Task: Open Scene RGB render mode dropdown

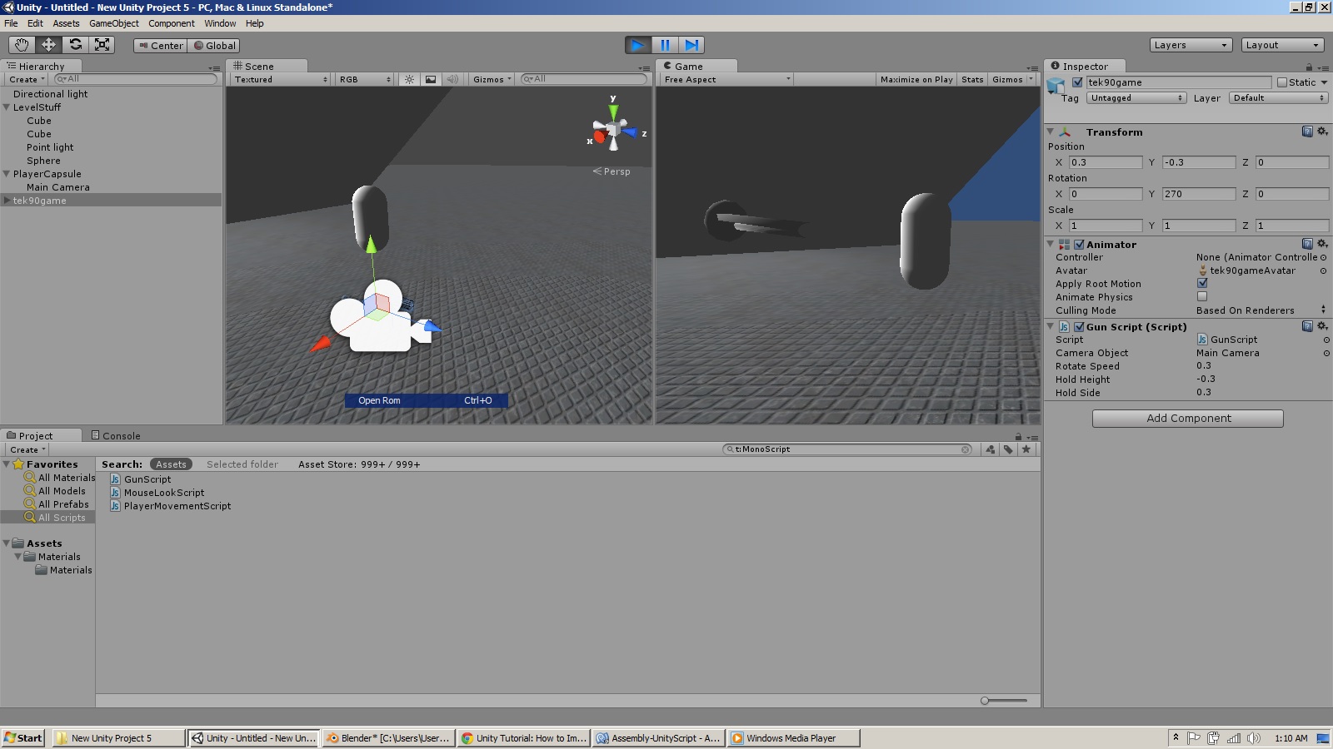Action: point(364,79)
